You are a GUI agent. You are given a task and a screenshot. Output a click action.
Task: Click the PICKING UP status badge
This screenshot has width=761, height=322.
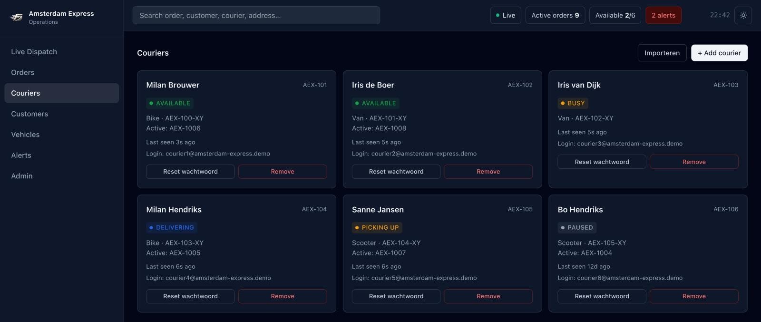[377, 228]
